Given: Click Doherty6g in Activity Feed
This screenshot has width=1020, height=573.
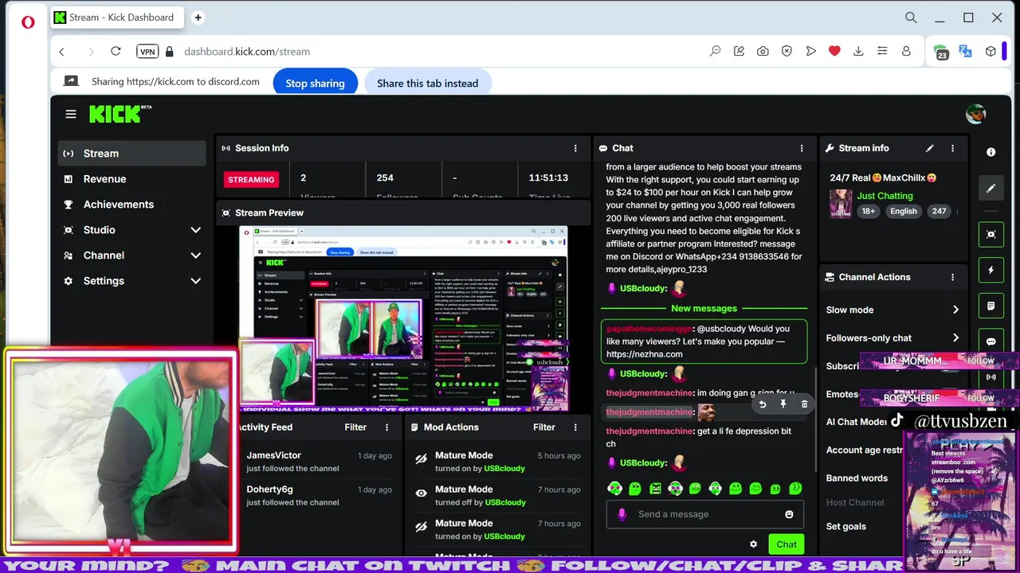Looking at the screenshot, I should coord(269,489).
